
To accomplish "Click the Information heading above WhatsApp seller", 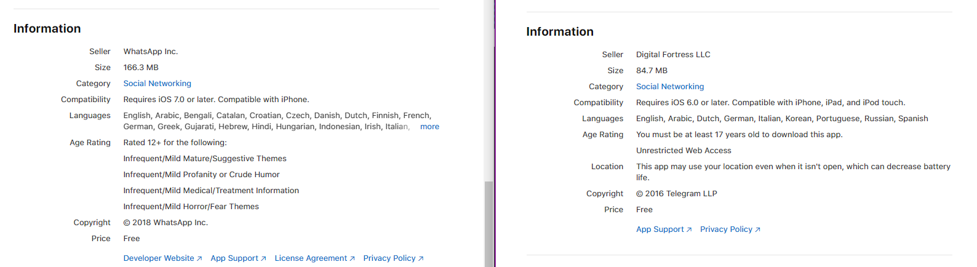I will (x=47, y=29).
